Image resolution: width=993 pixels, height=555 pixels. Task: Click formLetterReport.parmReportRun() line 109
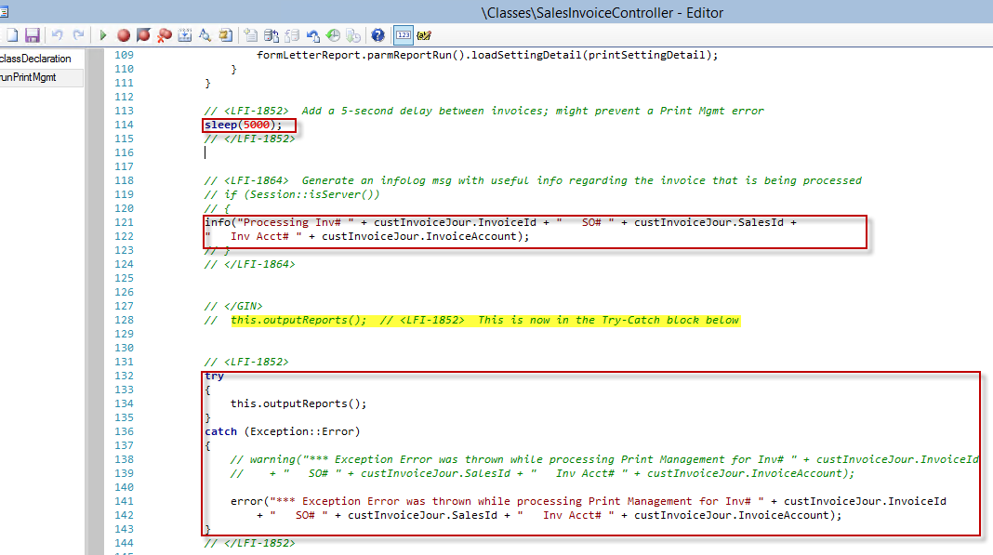[487, 55]
